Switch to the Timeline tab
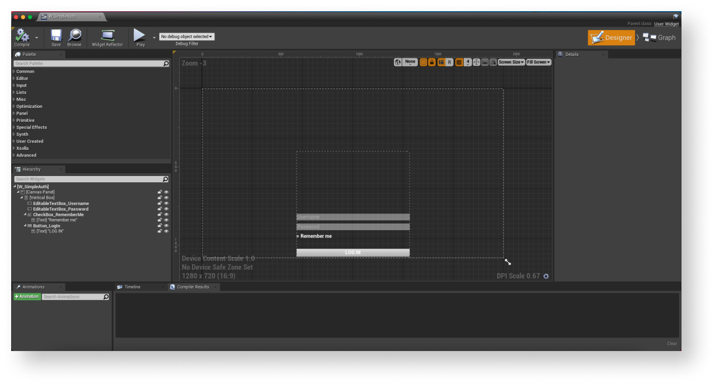This screenshot has height=385, width=715. (x=132, y=287)
